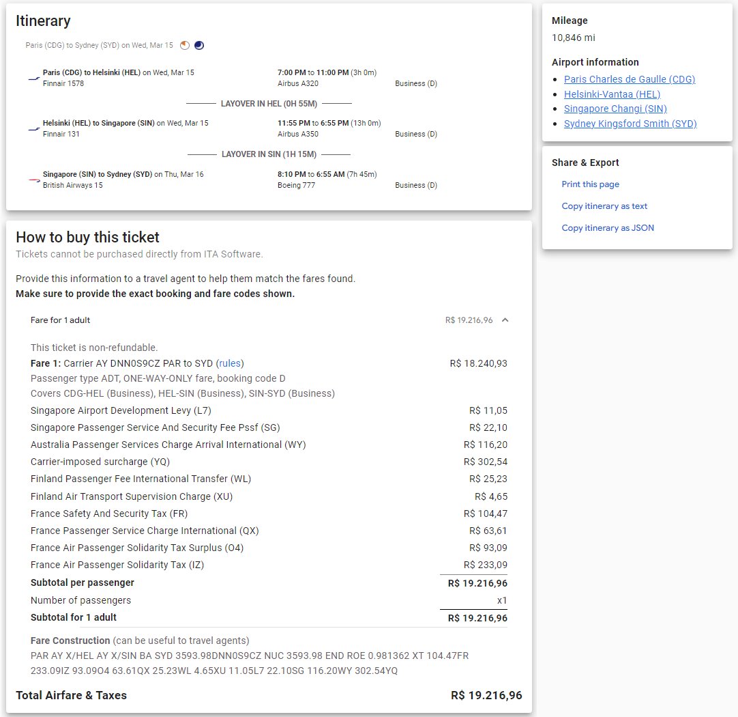Click the Finnair 1578 flight number
738x717 pixels.
63,84
